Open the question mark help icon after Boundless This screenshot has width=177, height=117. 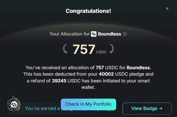click(x=125, y=34)
